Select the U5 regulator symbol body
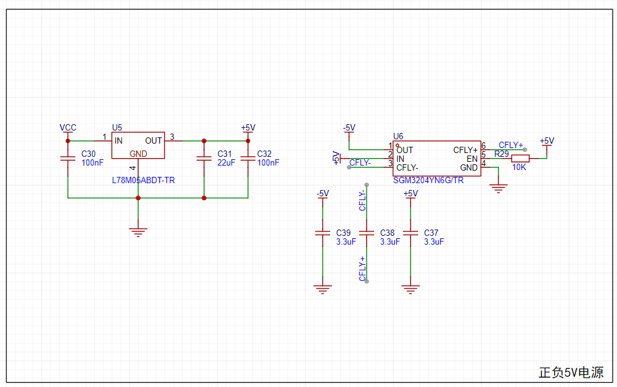 (x=137, y=145)
